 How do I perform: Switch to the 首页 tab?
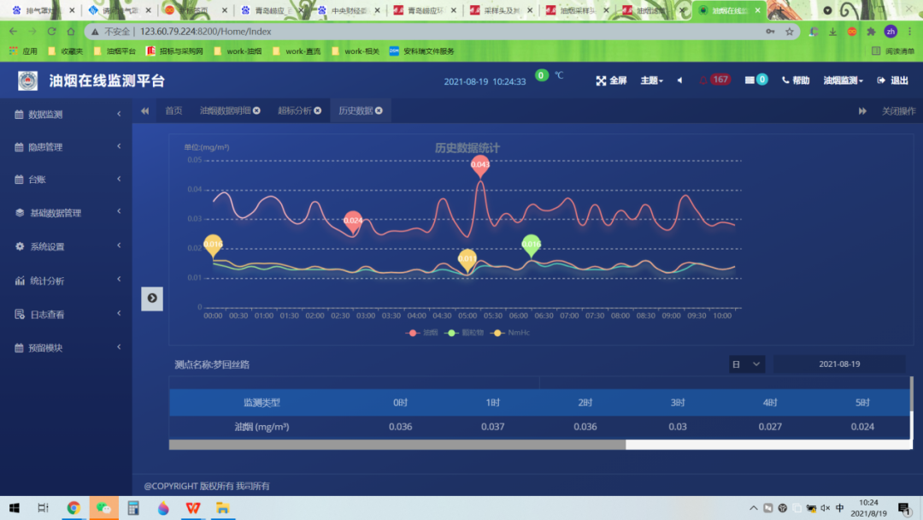(x=173, y=109)
